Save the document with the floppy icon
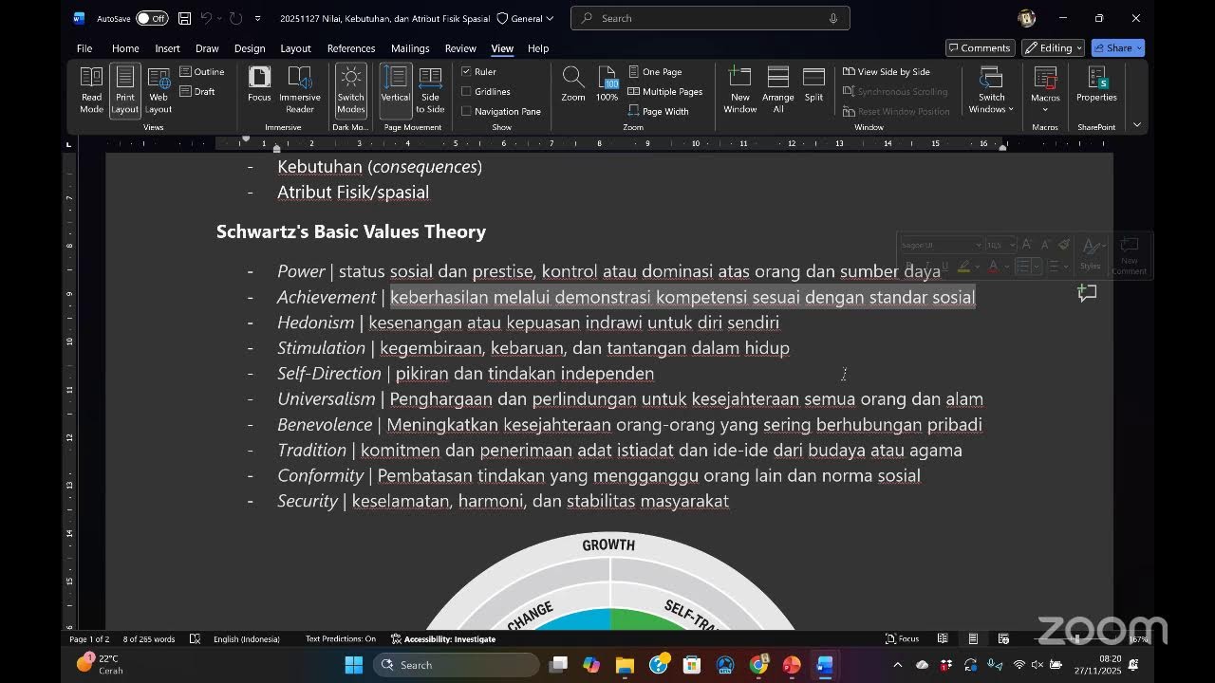The width and height of the screenshot is (1215, 683). pos(184,18)
